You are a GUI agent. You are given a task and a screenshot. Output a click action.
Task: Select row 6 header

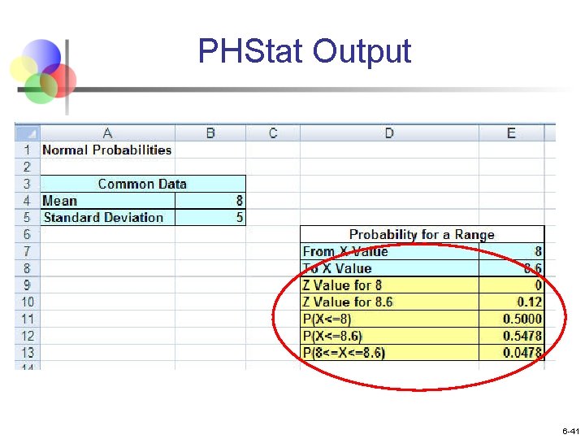click(28, 234)
